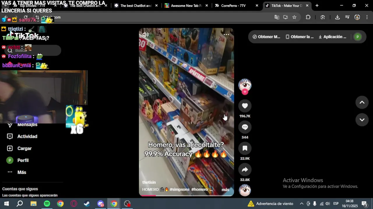Screen dimensions: 373x209
Task: Toggle video mute speaker icon
Action: (x=145, y=35)
